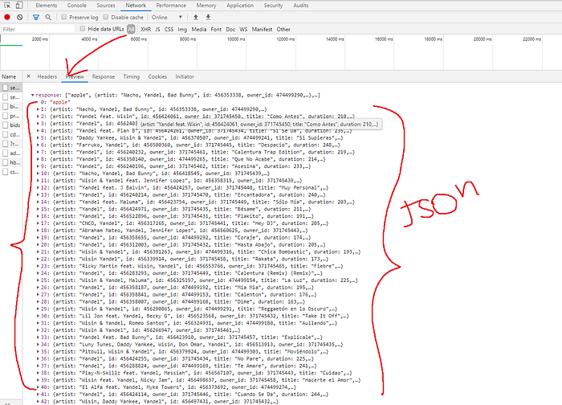This screenshot has height=405, width=562.
Task: Select the 'cd...' request row checkbox
Action: [x=5, y=134]
